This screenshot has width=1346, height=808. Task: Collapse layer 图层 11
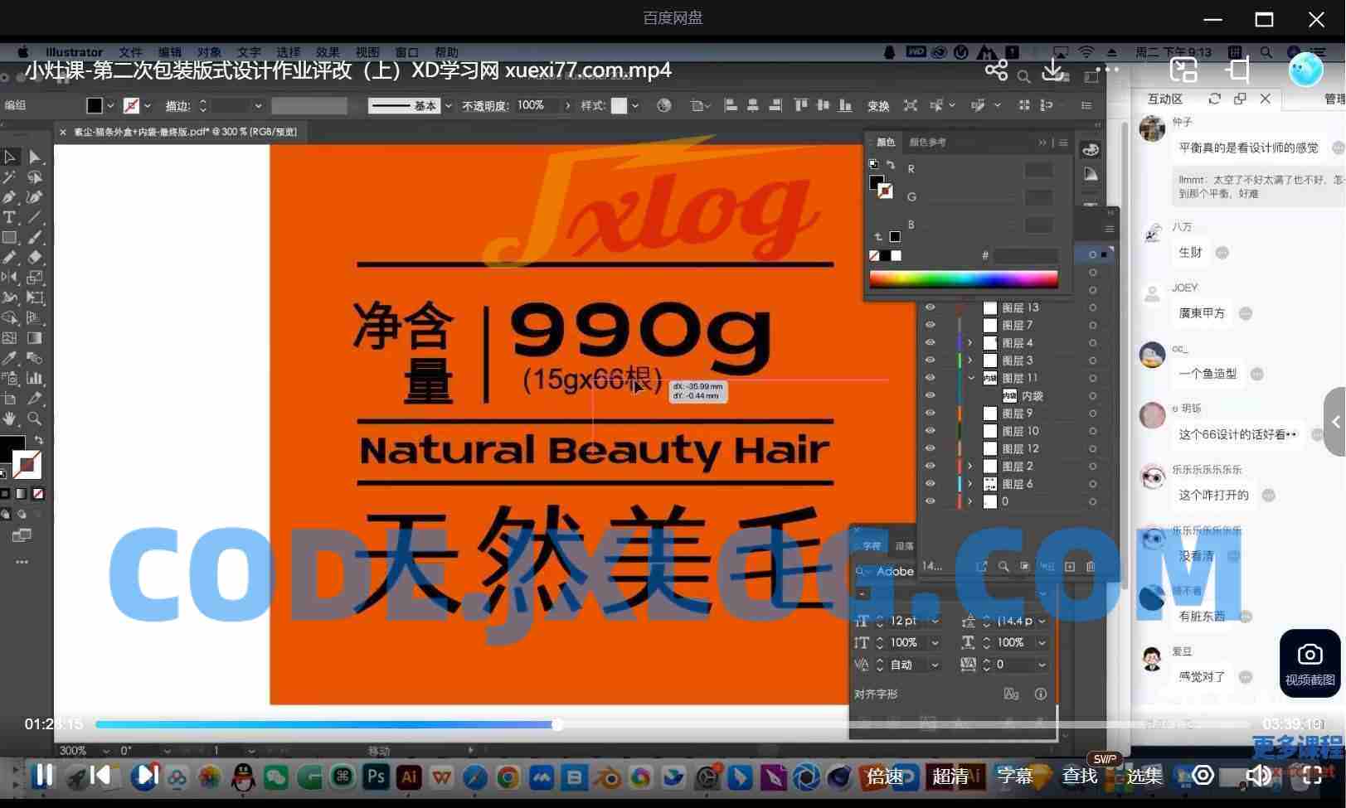(x=970, y=378)
